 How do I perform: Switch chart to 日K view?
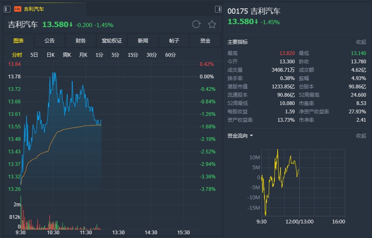click(51, 55)
